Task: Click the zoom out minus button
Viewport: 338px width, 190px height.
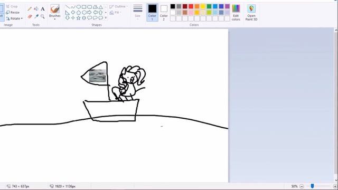Action: (x=302, y=186)
